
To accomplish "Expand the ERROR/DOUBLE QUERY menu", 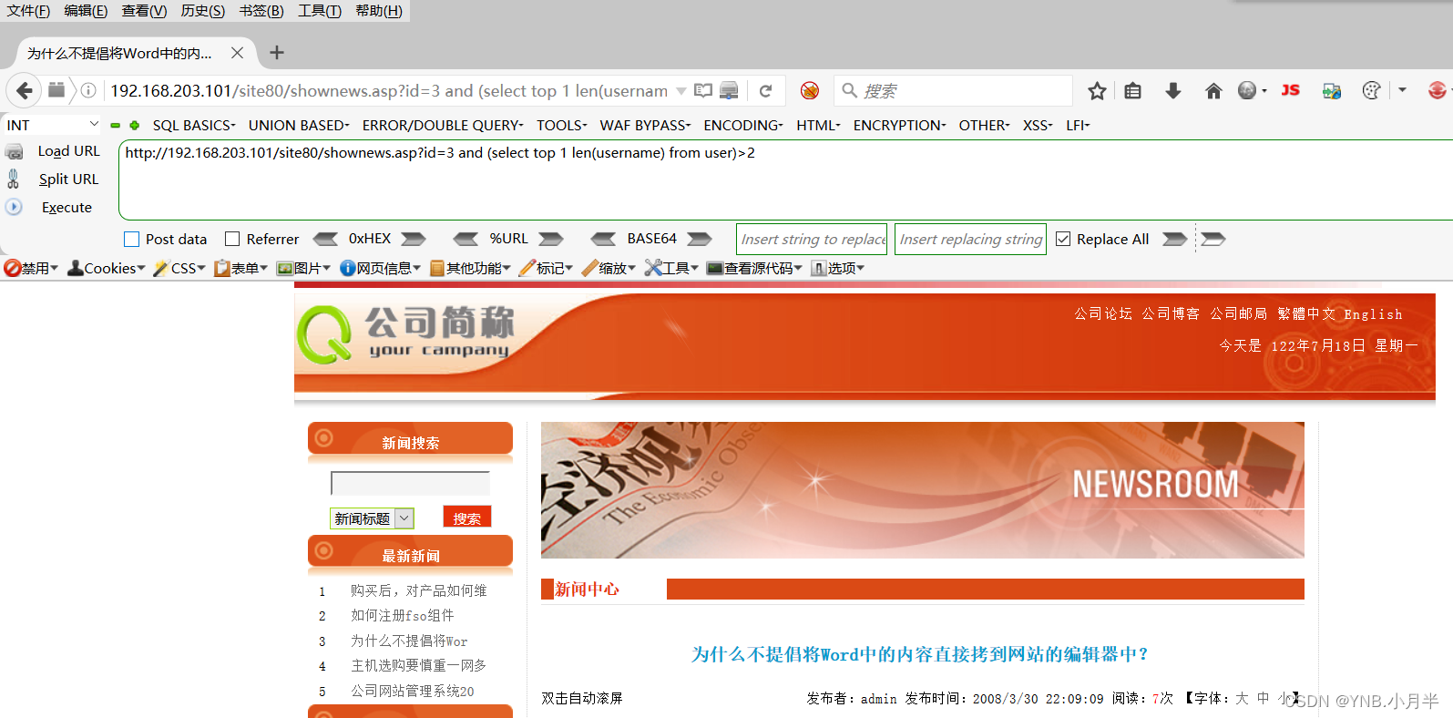I will click(x=443, y=125).
